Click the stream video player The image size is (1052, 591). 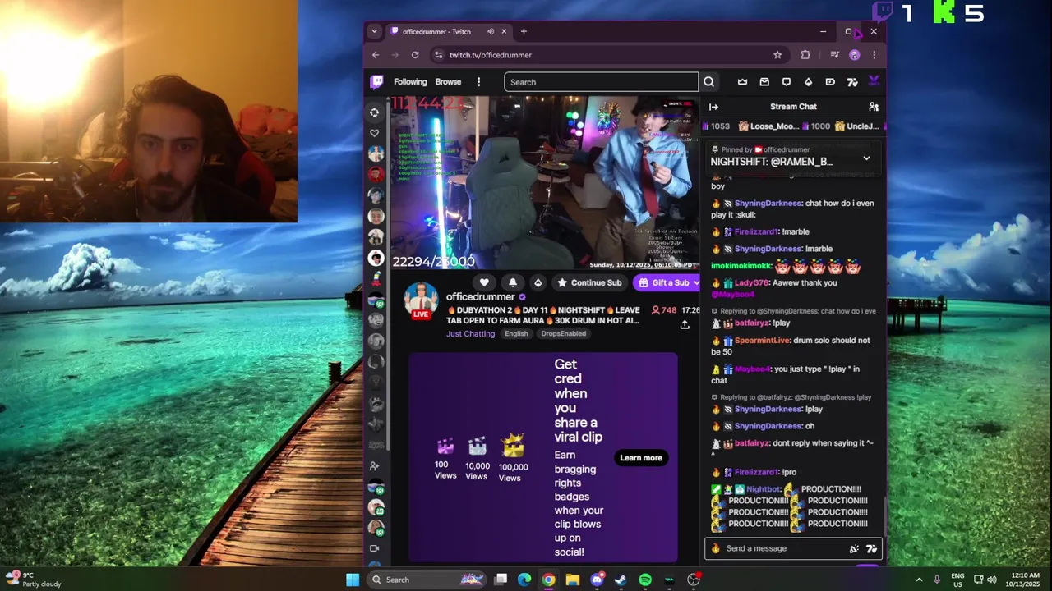point(544,184)
